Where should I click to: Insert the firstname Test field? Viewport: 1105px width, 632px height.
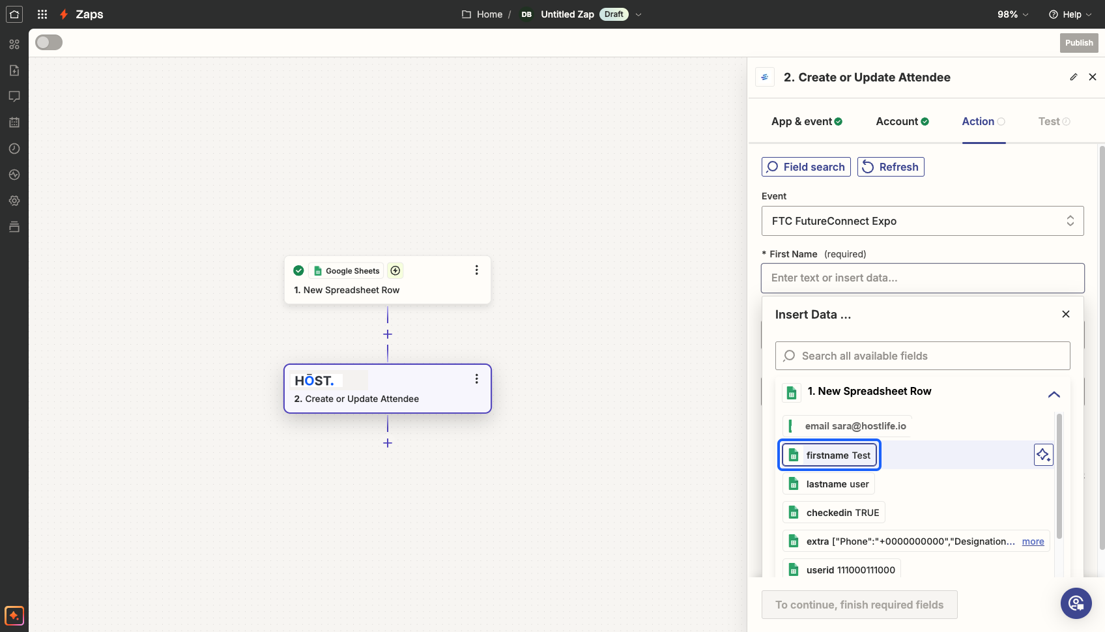tap(829, 455)
